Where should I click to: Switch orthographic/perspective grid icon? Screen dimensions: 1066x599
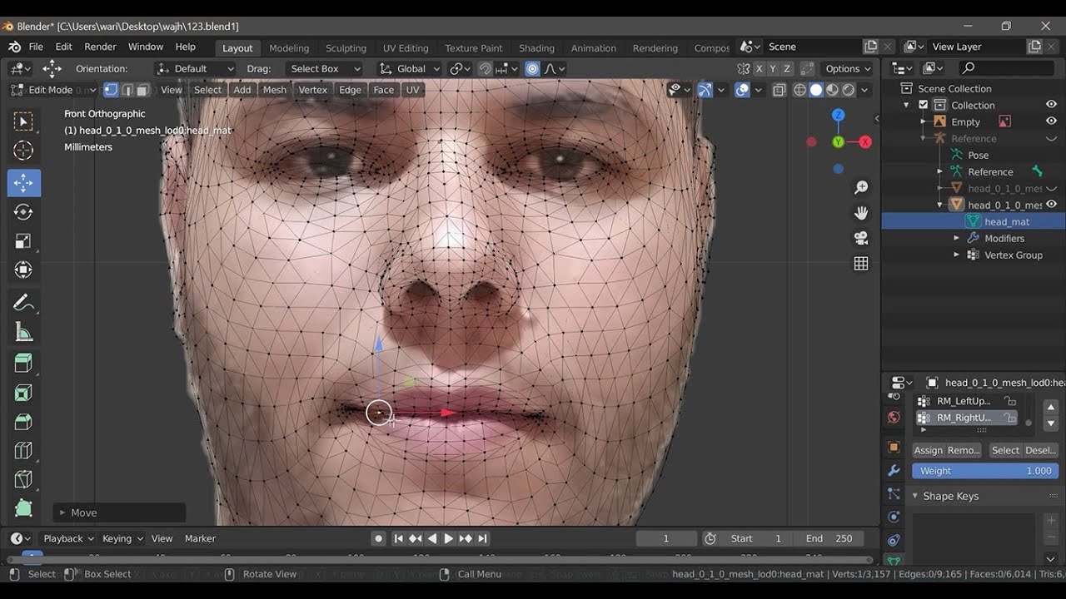861,263
